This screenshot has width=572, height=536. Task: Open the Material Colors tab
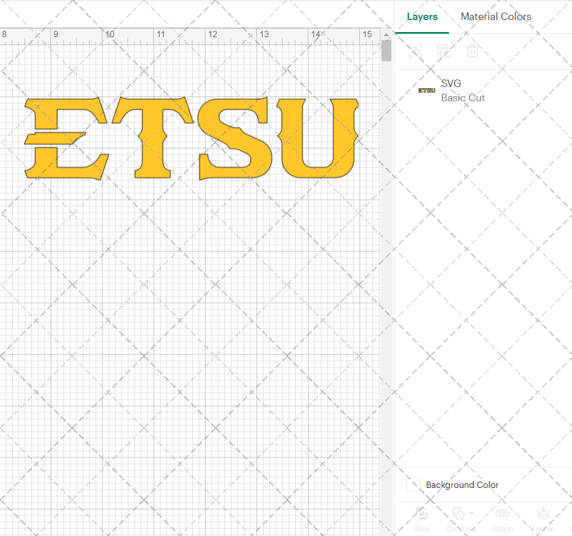496,17
